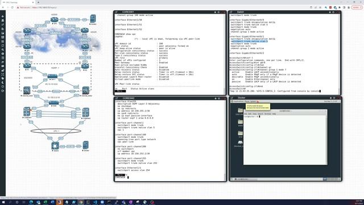Select the SP1 router at topology top
Screen dimensions: 364x205
[54, 19]
